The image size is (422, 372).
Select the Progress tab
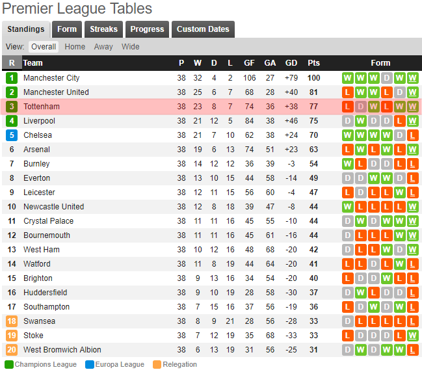[x=147, y=29]
